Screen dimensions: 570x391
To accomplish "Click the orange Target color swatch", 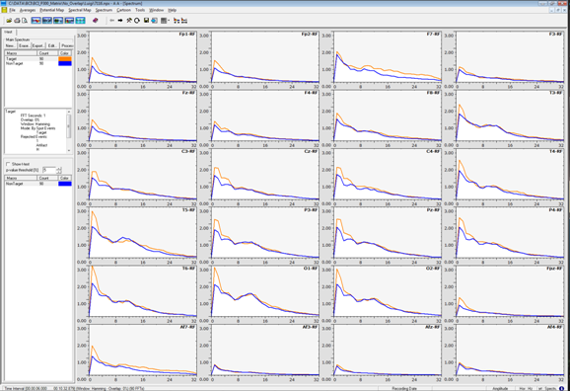I will click(65, 58).
